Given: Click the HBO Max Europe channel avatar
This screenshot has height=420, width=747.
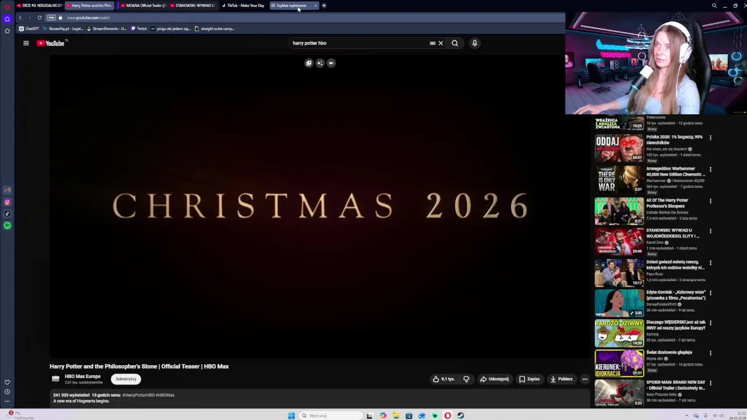Looking at the screenshot, I should point(56,379).
